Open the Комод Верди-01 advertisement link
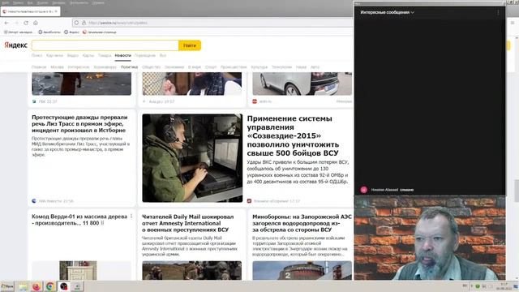519x292 pixels. click(x=79, y=220)
